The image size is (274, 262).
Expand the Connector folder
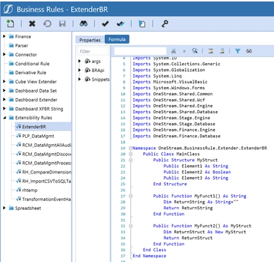point(4,54)
